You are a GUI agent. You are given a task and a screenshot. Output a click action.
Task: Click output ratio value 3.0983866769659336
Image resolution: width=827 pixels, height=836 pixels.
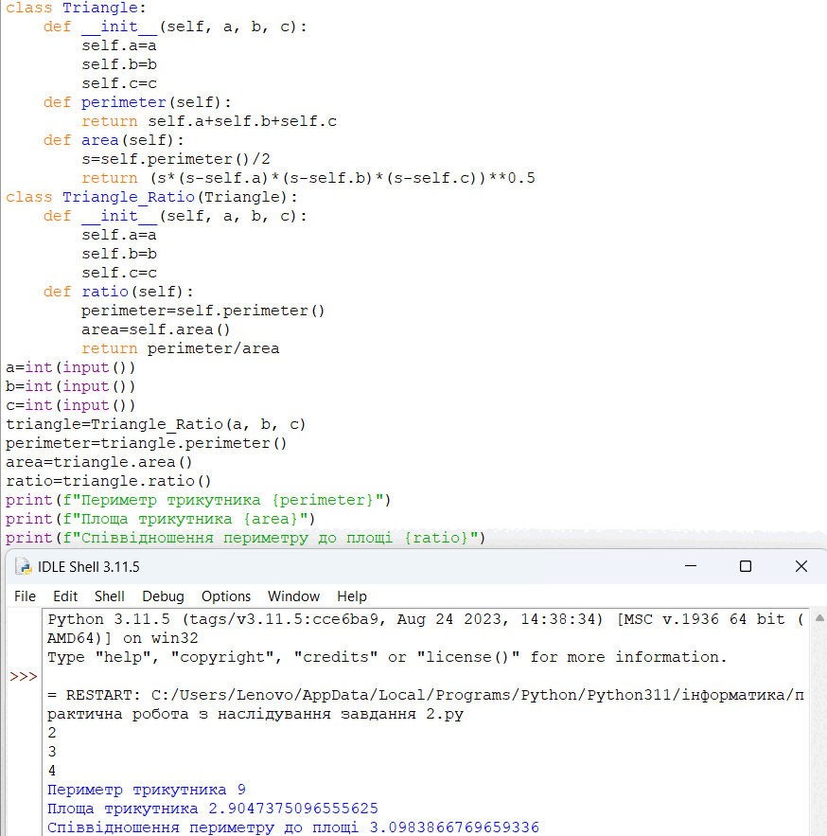[454, 827]
